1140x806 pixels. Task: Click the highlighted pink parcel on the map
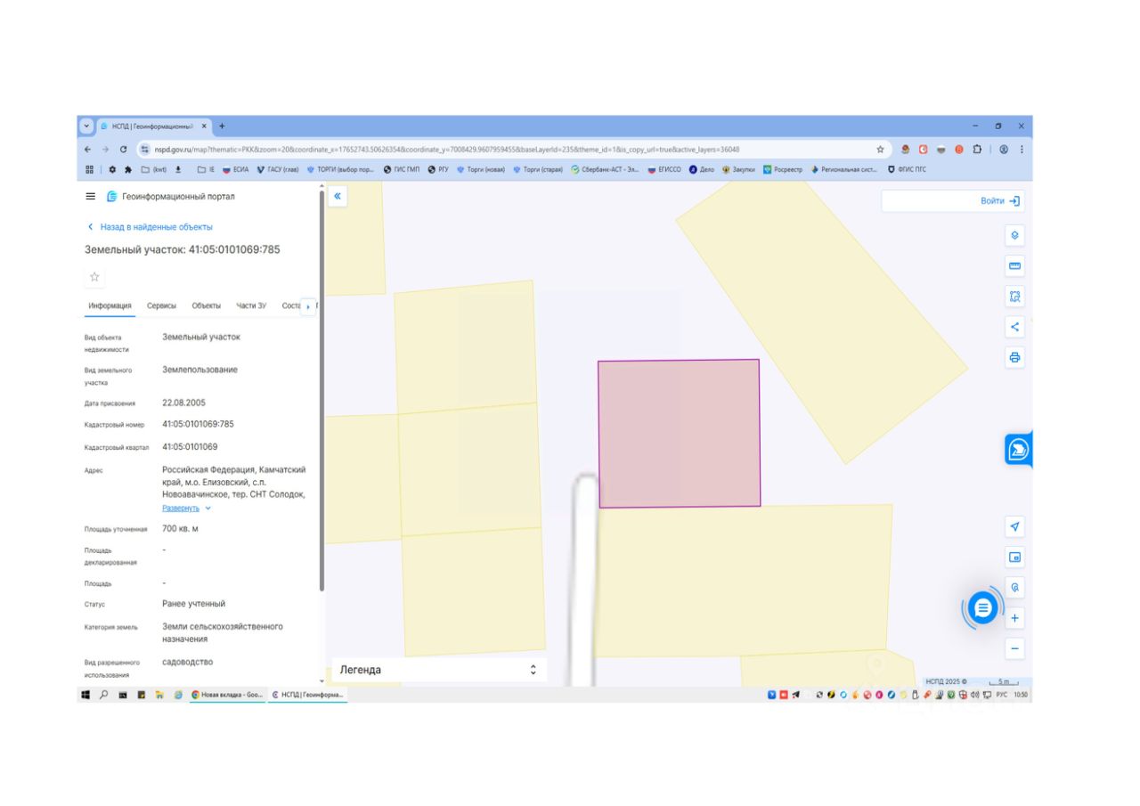[679, 433]
